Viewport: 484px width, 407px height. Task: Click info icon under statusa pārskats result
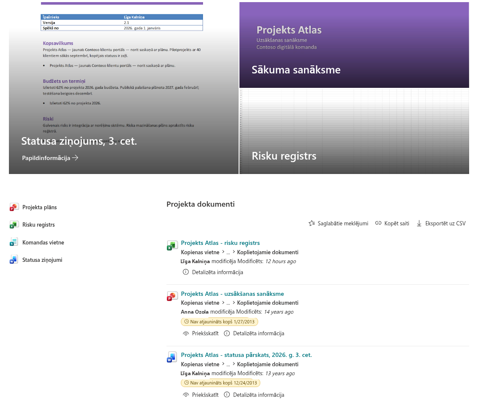tap(227, 395)
